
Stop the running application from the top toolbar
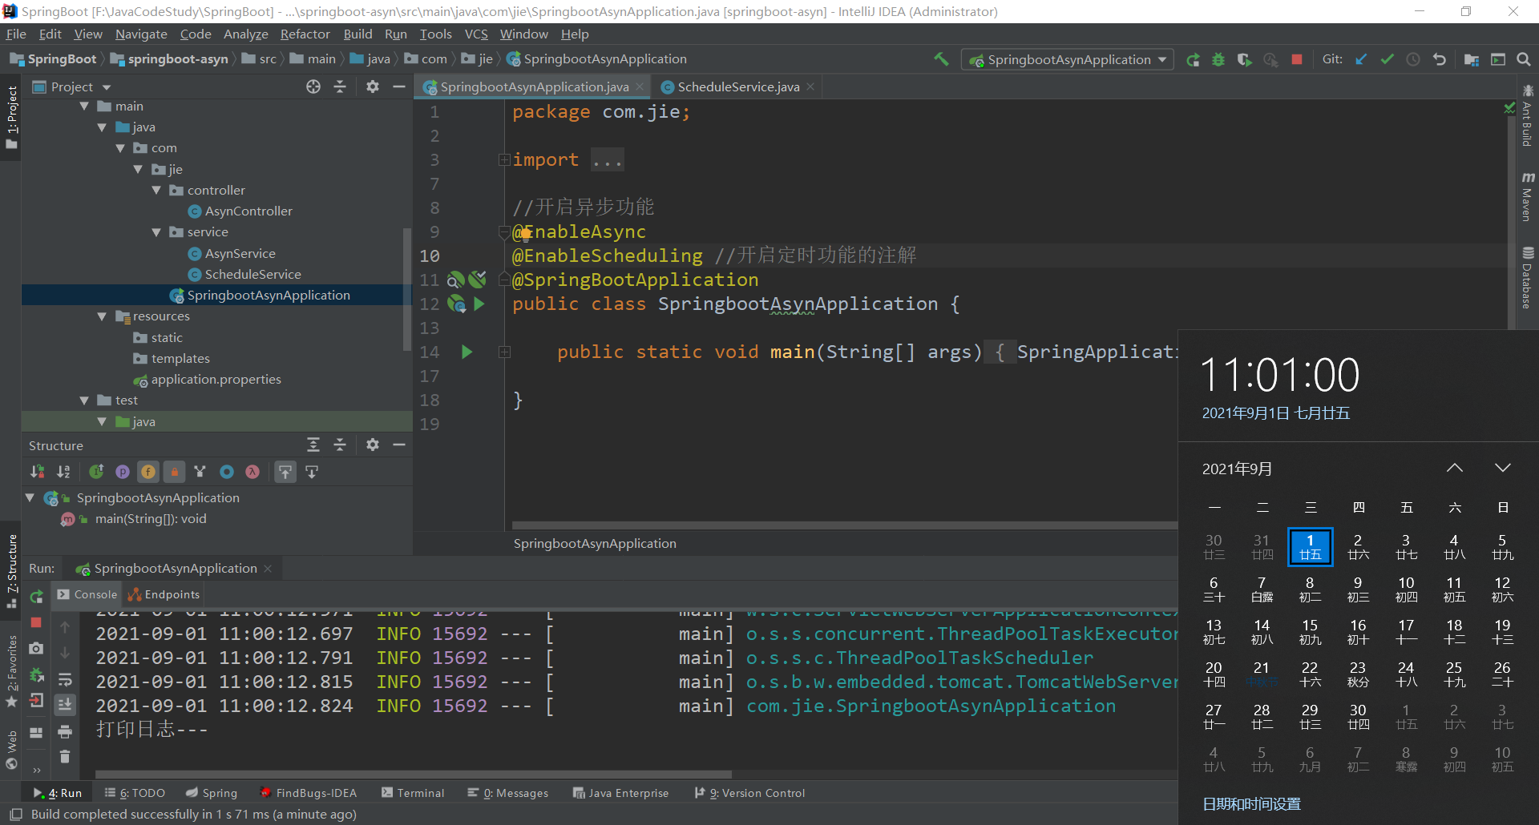click(x=1297, y=60)
